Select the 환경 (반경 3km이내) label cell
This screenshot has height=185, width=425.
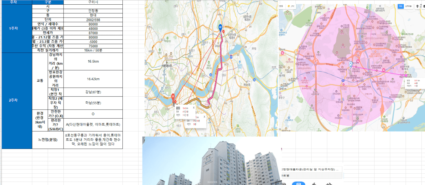click(x=40, y=120)
